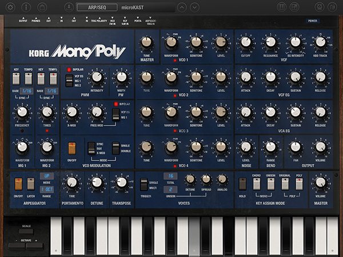Screen dimensions: 343x257
Task: Click the NOISE LEVEL knob
Action: pyautogui.click(x=246, y=147)
